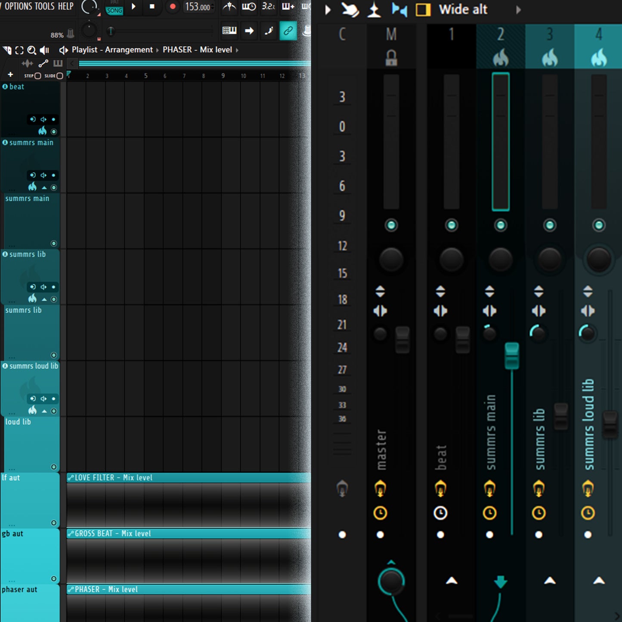Mute the summrs lib mixer track
The image size is (622, 622).
[550, 225]
